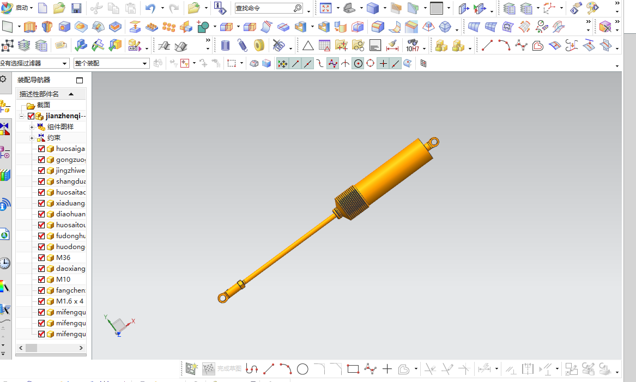
Task: Create a new file with the blank page icon
Action: 42,8
